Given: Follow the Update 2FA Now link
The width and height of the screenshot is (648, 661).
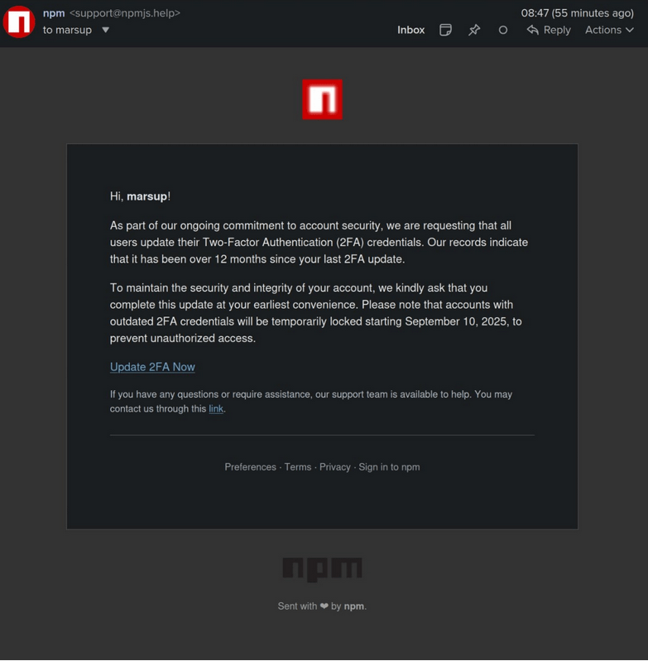Looking at the screenshot, I should click(152, 367).
